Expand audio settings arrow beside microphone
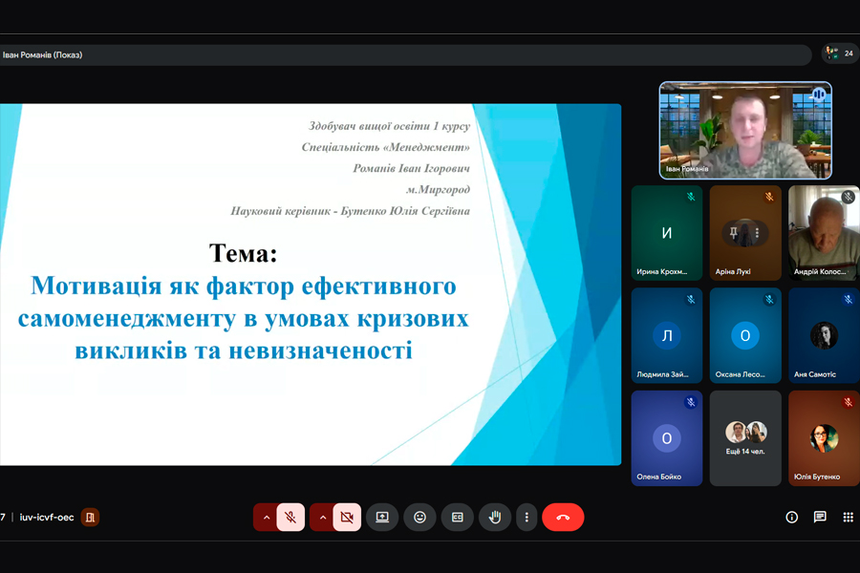This screenshot has height=573, width=860. click(267, 518)
